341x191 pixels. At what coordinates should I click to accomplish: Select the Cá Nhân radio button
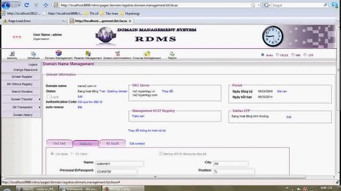(x=52, y=154)
